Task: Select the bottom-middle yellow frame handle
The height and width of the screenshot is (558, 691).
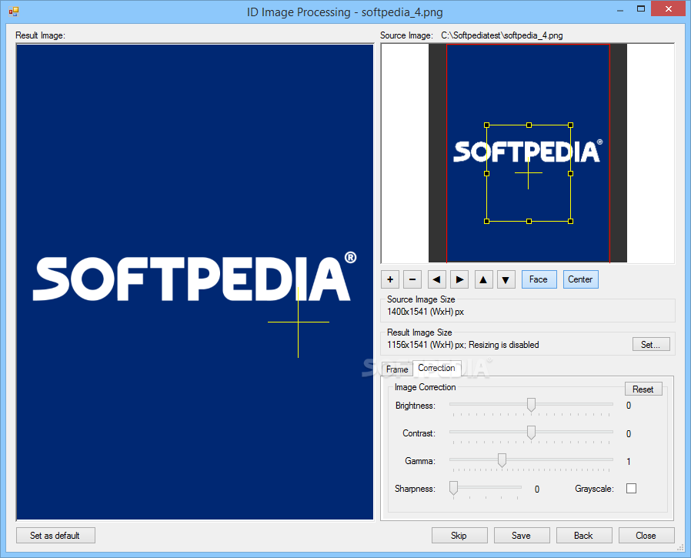Action: pos(529,221)
